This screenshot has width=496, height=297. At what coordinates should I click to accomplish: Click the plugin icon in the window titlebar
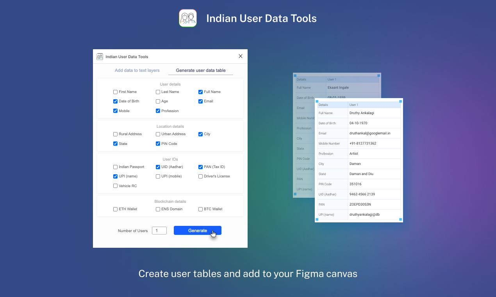(x=100, y=56)
